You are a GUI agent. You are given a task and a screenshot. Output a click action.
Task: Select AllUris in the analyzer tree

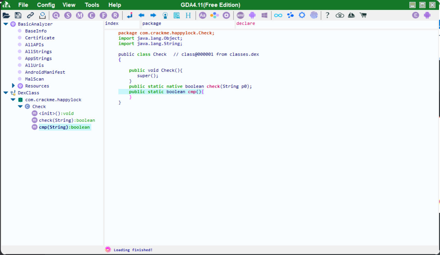35,65
